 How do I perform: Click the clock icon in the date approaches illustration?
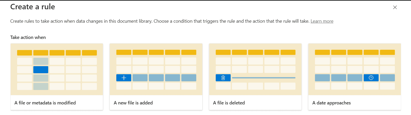pyautogui.click(x=371, y=78)
